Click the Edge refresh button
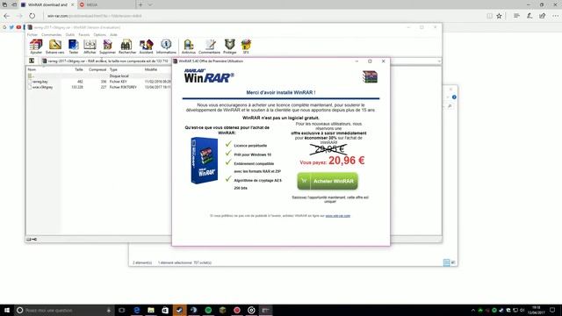The width and height of the screenshot is (562, 316). [32, 16]
